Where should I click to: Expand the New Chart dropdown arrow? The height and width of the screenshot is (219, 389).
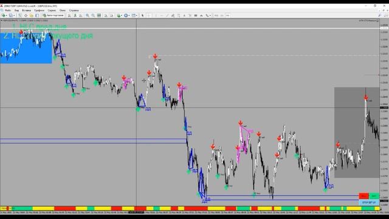pos(6,15)
